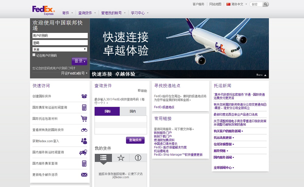Click the shopping cart icon for 国际托运包装材料
This screenshot has height=187, width=304.
click(84, 119)
